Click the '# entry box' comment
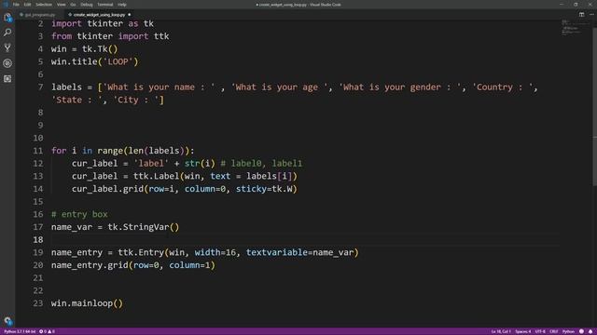The height and width of the screenshot is (335, 597). [x=79, y=214]
